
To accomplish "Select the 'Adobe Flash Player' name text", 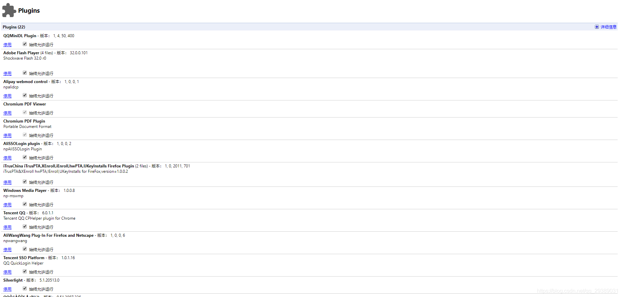I will [x=21, y=53].
